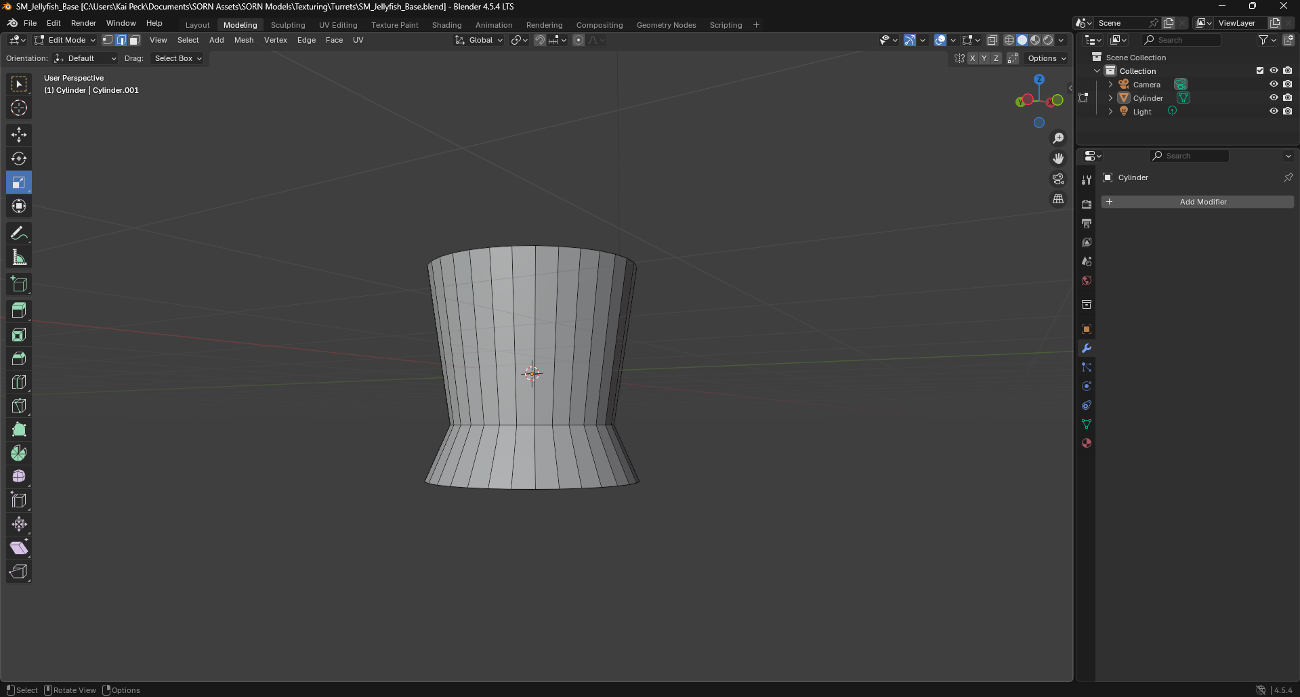Toggle camera view in viewport
Viewport: 1300px width, 697px height.
[x=1058, y=179]
